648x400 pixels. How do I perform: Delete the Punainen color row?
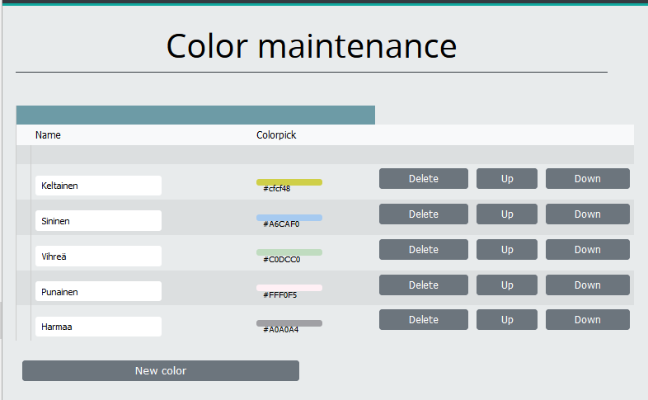click(x=423, y=285)
